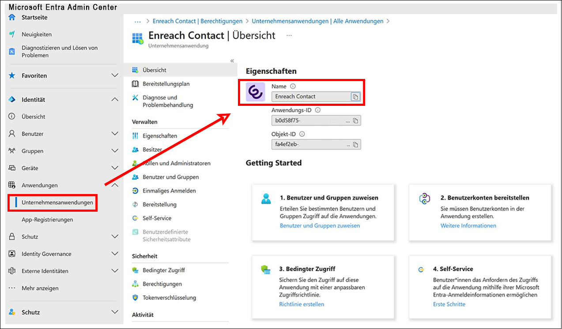Copy the Objekt-ID value
The width and height of the screenshot is (562, 329).
pyautogui.click(x=355, y=144)
